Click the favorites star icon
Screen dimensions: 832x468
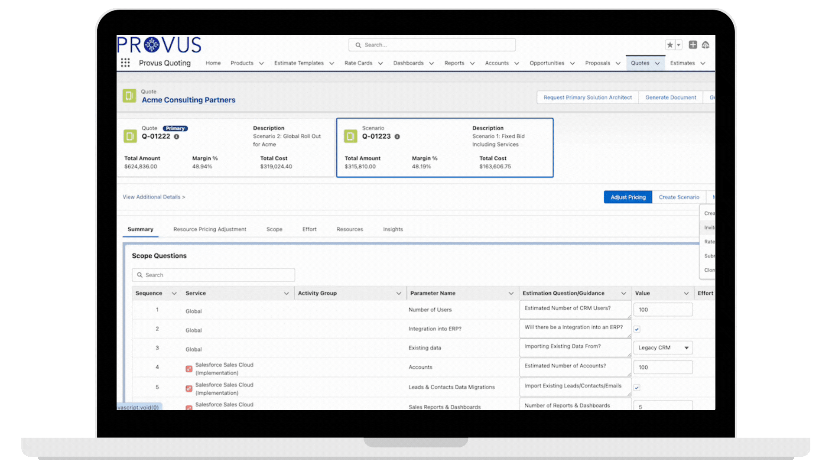click(x=670, y=45)
